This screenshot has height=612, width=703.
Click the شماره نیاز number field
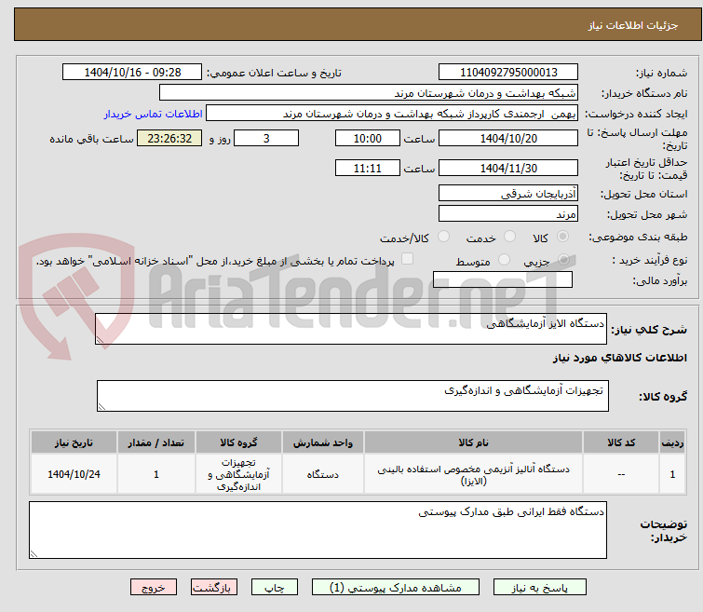[x=508, y=73]
